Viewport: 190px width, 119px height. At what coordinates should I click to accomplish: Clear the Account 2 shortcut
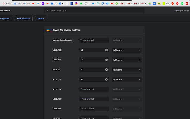pos(107,70)
